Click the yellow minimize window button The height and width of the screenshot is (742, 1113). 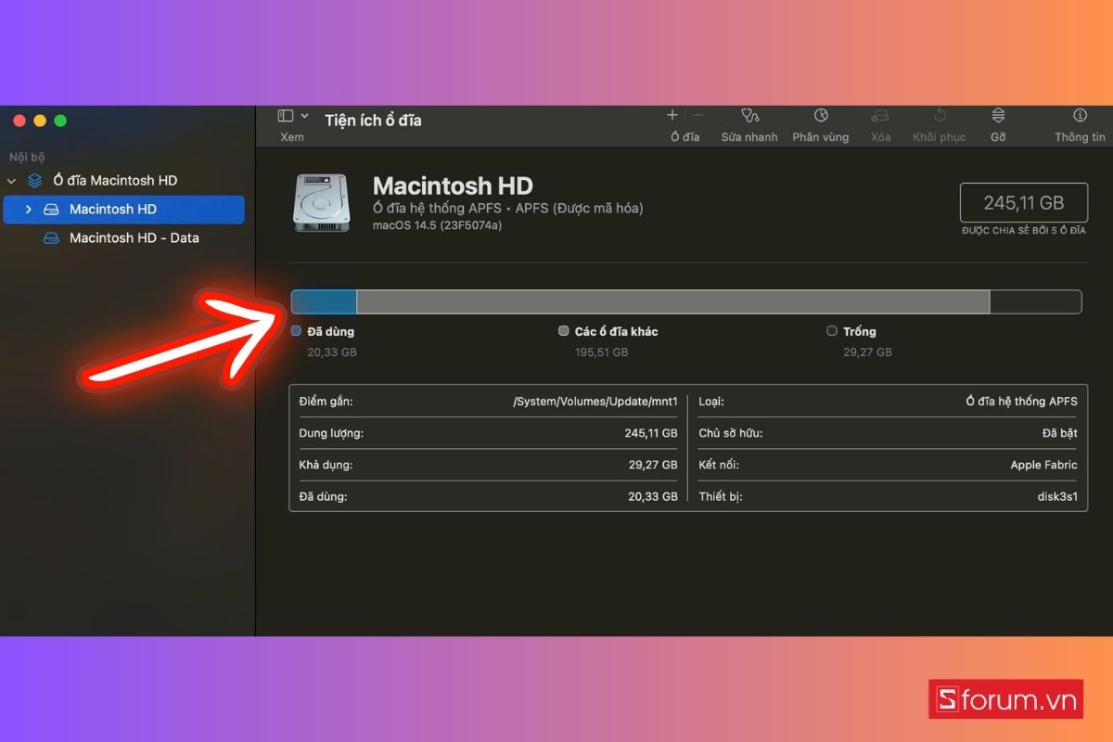coord(40,121)
